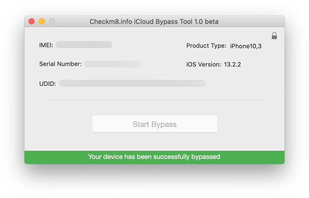Click the greyed-out zoom window button
This screenshot has width=309, height=198.
(x=52, y=22)
